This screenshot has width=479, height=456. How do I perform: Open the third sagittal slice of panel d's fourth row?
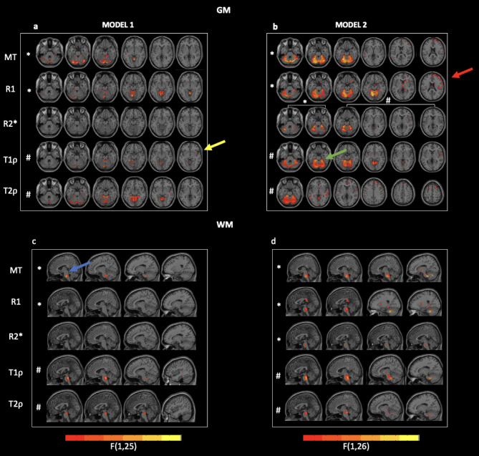coord(387,369)
